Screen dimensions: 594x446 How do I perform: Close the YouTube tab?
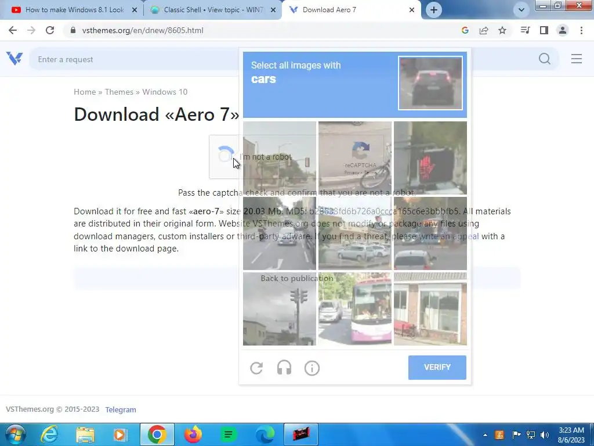click(x=135, y=10)
